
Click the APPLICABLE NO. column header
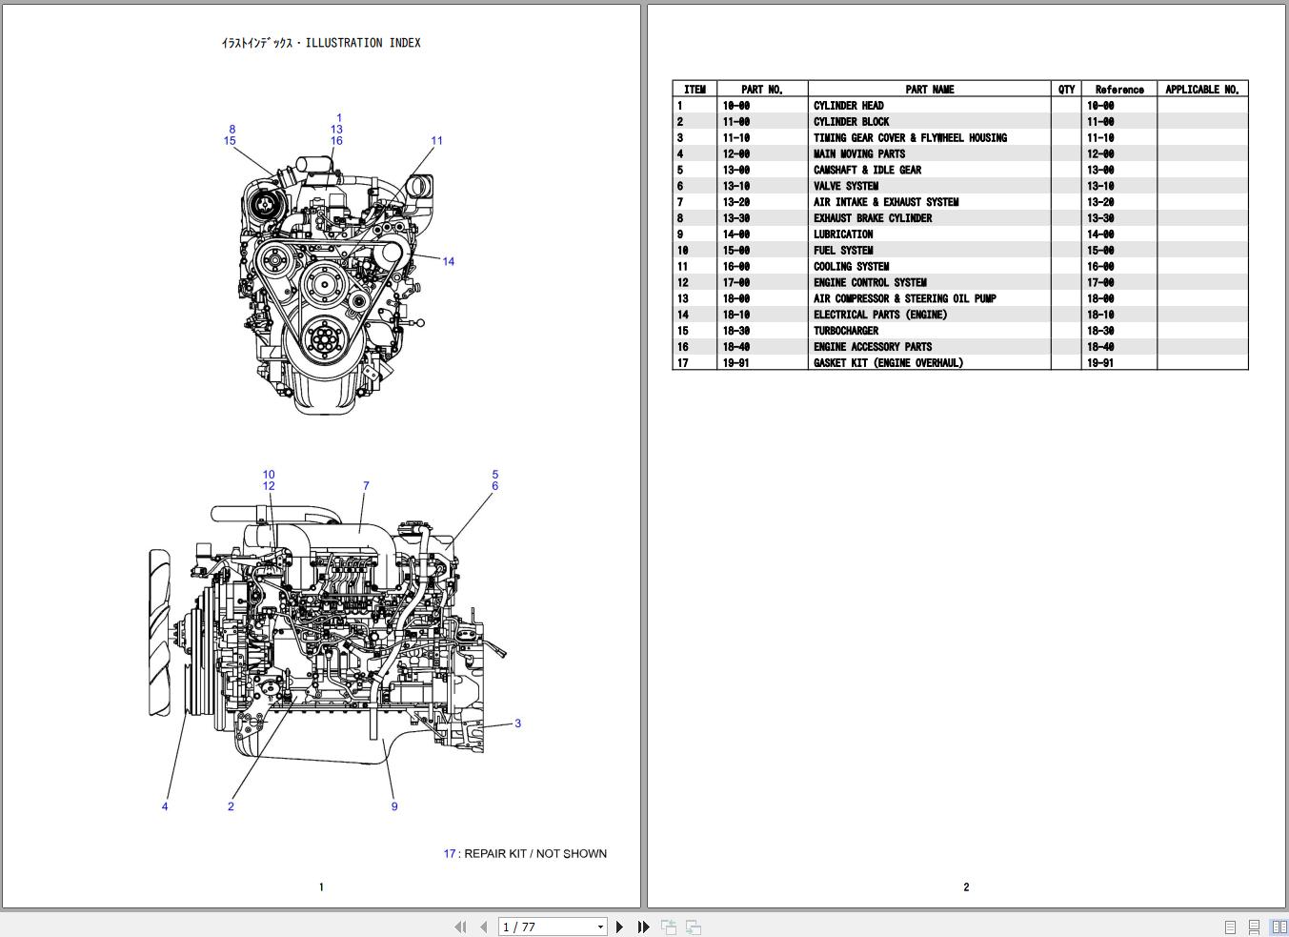(x=1202, y=90)
